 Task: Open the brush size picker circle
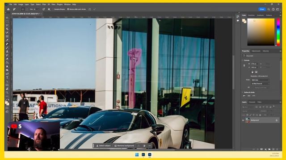tap(23, 9)
